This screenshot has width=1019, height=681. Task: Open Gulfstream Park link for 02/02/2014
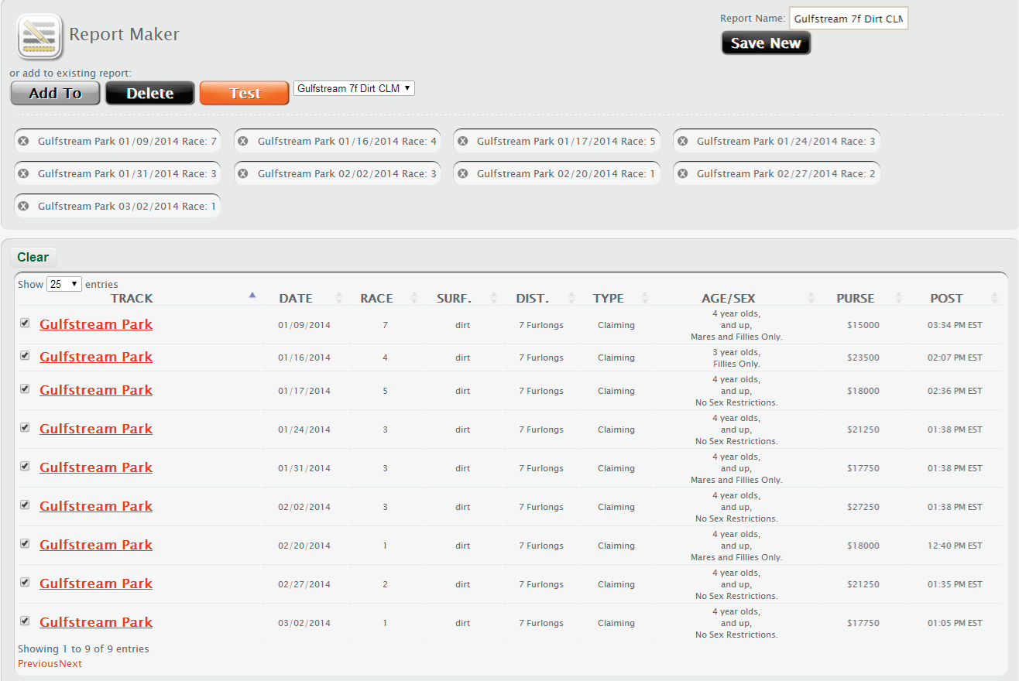(96, 506)
